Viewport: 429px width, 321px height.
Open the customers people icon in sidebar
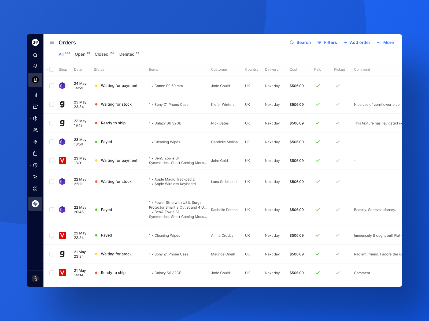point(35,130)
